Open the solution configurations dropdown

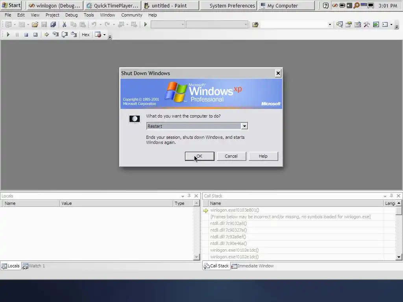pos(183,25)
